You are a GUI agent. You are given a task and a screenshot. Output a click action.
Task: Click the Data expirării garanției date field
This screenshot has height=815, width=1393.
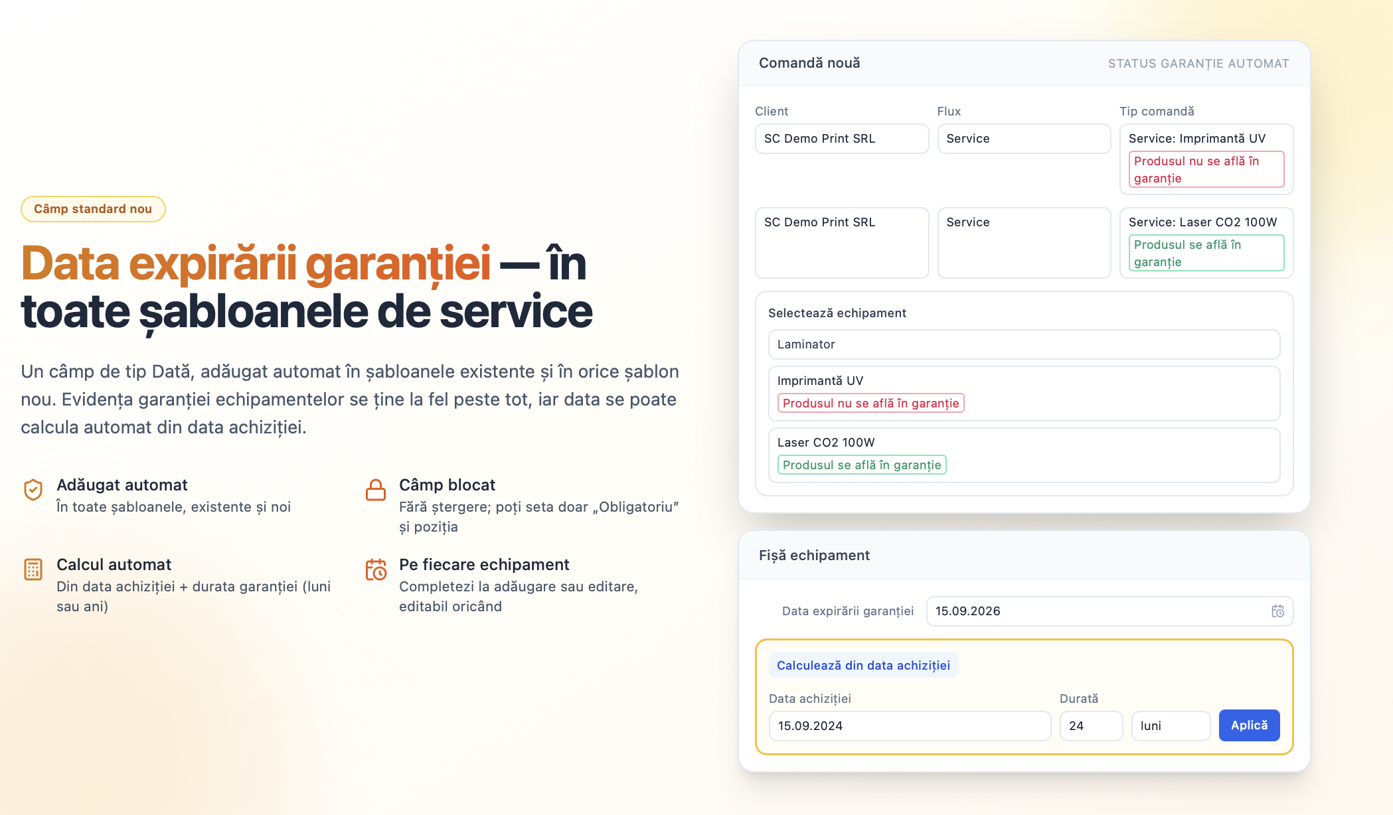point(1109,611)
